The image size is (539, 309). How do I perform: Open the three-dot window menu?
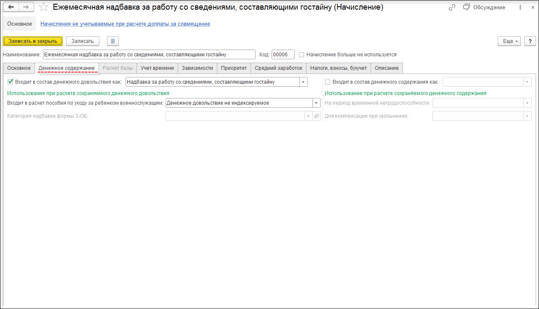pos(520,7)
